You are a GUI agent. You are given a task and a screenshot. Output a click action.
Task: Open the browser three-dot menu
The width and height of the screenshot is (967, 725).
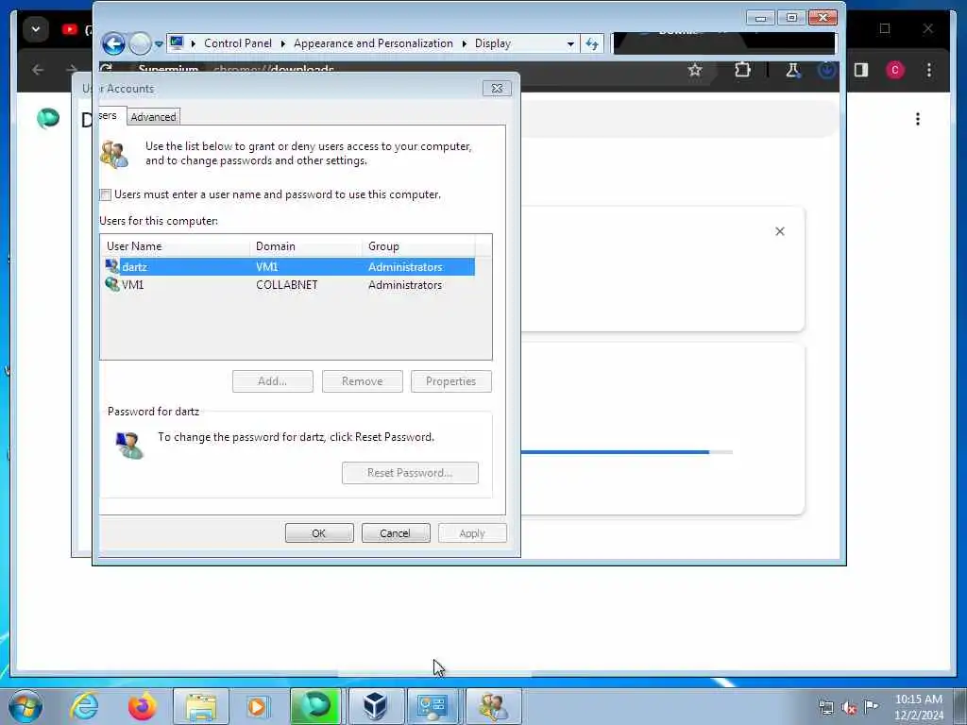(929, 70)
